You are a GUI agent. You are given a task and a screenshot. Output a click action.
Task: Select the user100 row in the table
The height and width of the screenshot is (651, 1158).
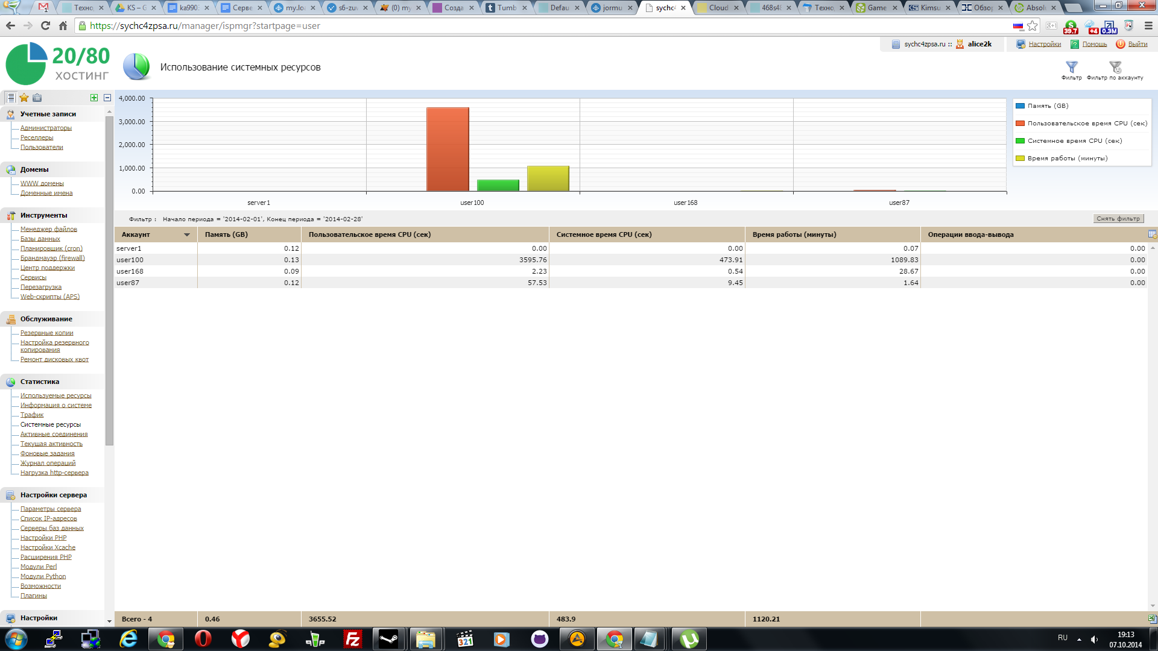click(130, 260)
